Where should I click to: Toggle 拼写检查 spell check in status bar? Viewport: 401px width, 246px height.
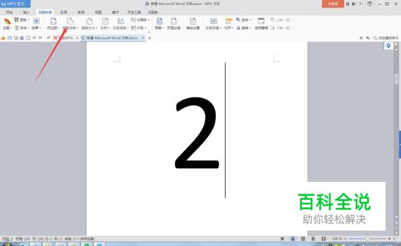click(86, 239)
